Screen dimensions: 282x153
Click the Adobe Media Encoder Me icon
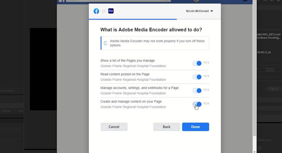tap(111, 11)
